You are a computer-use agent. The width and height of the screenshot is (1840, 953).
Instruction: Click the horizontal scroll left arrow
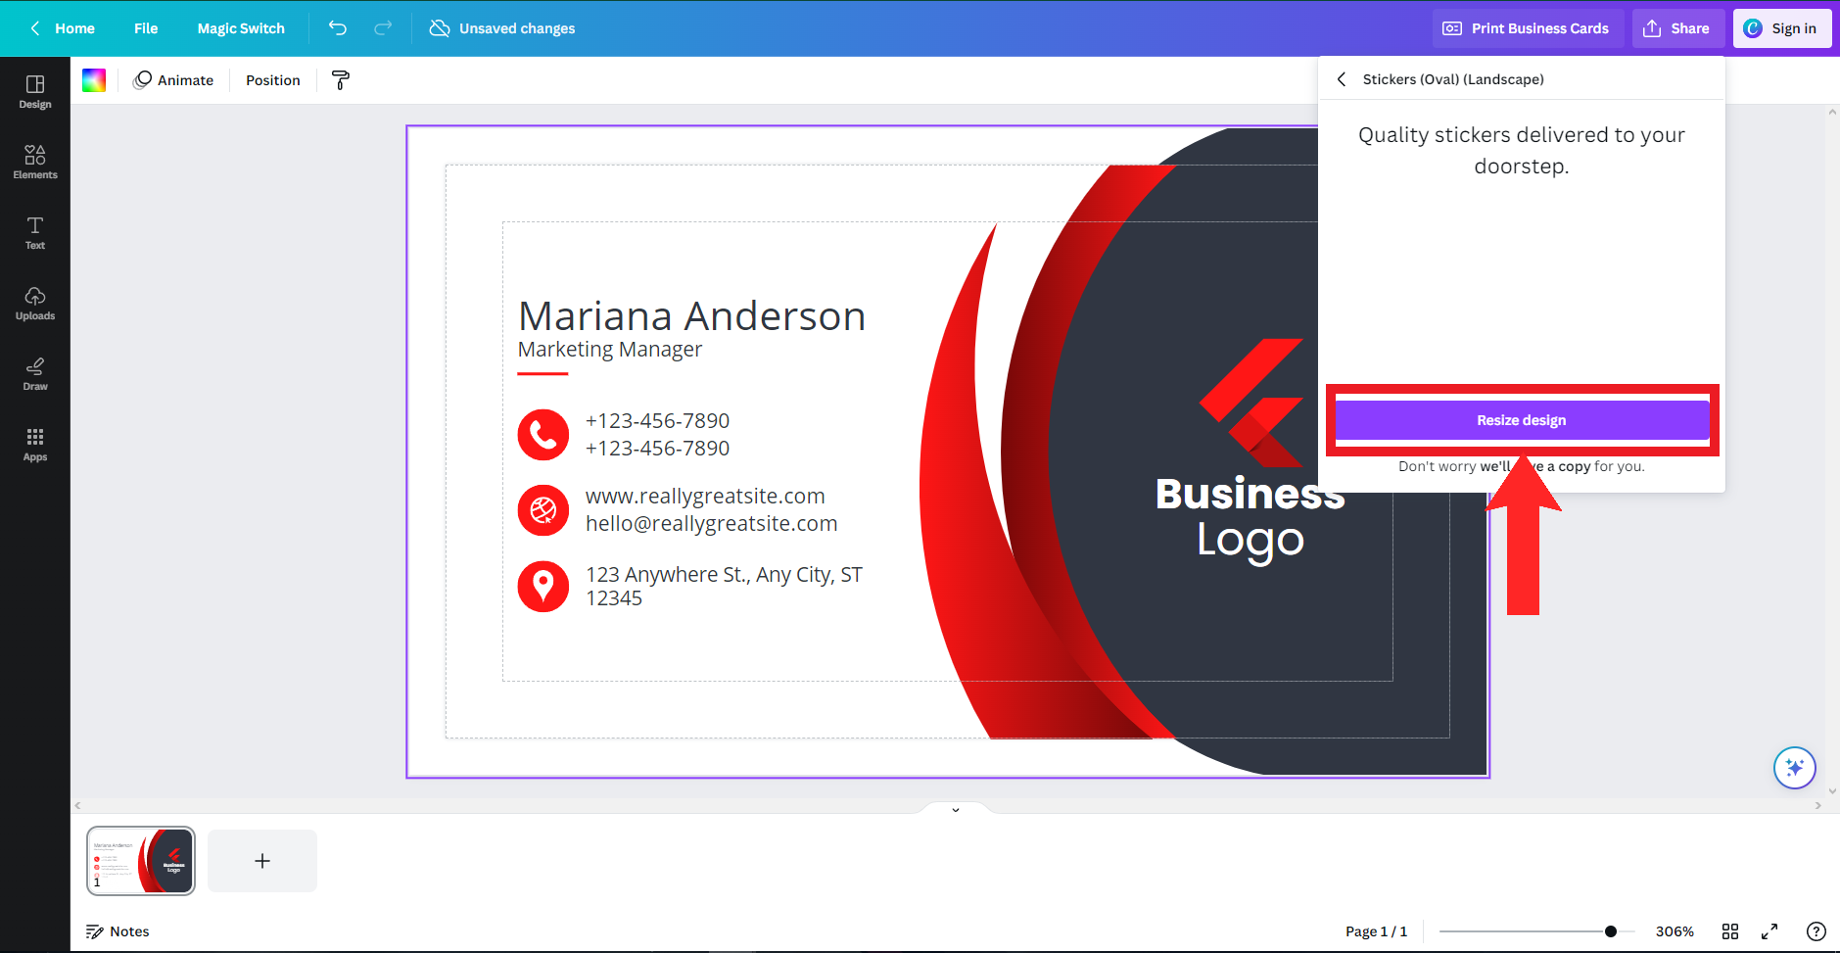click(78, 806)
